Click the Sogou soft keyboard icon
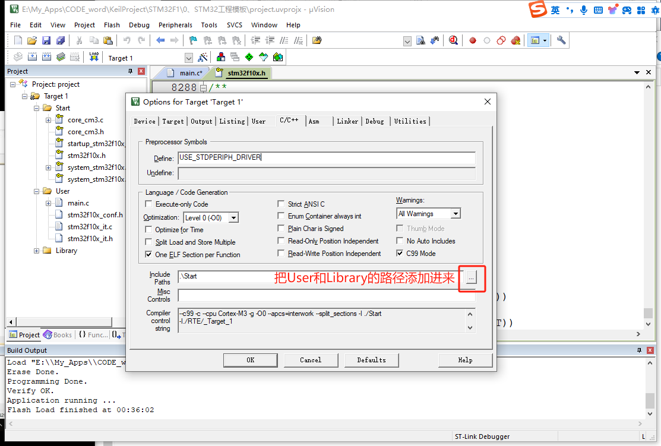Image resolution: width=661 pixels, height=446 pixels. [598, 10]
